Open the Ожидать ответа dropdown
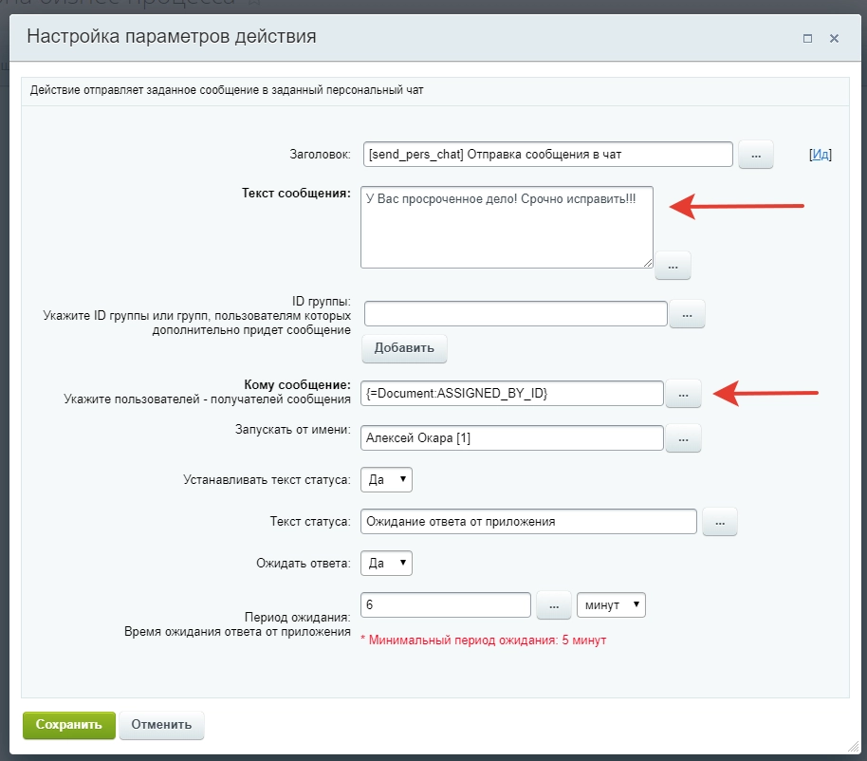 (x=387, y=563)
